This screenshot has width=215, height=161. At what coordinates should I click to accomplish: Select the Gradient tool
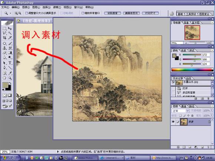10,53
